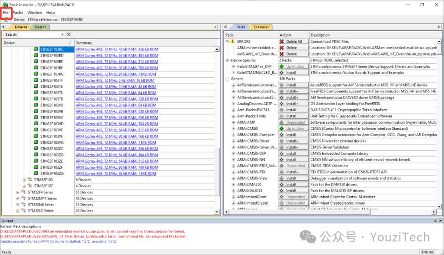
Task: Open the Window menu
Action: 35,13
